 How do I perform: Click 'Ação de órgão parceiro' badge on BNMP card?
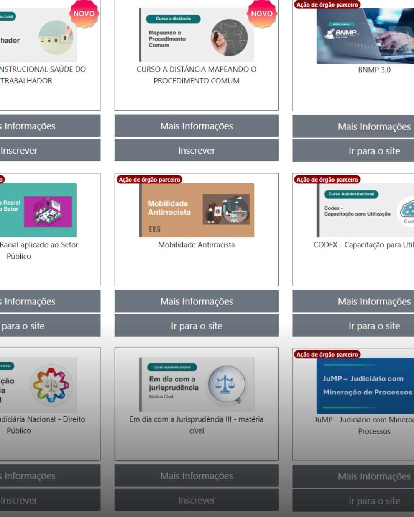pos(327,5)
